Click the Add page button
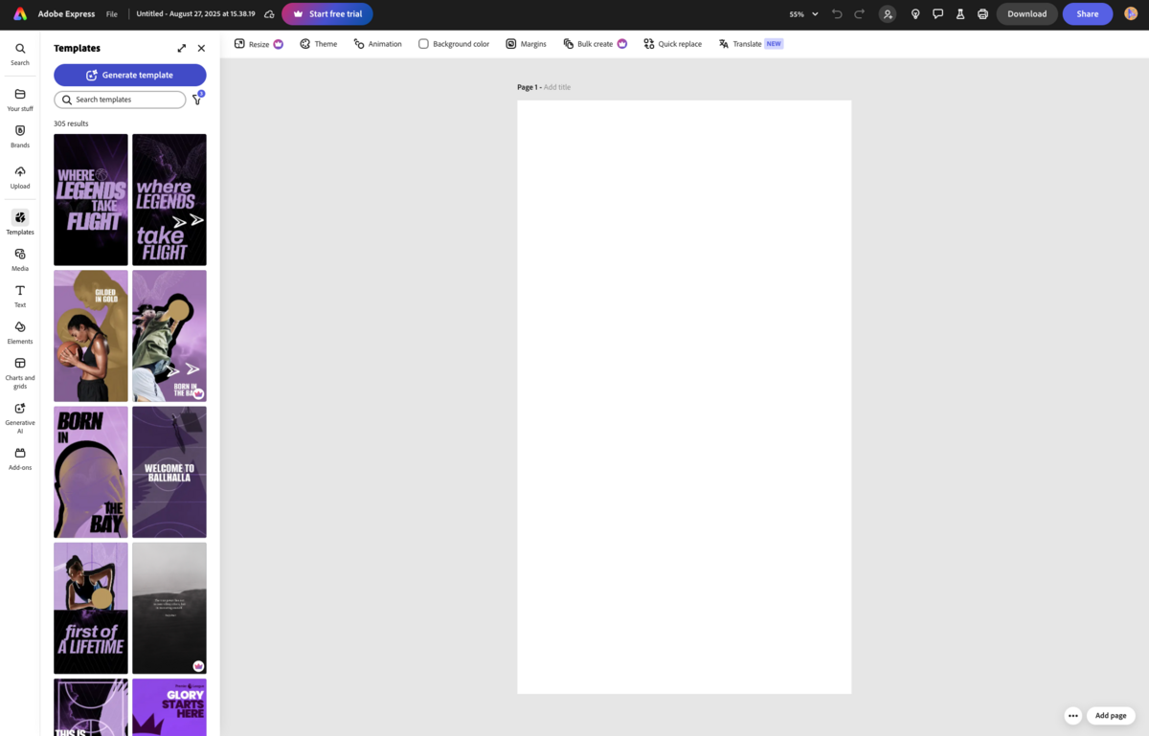Viewport: 1149px width, 736px height. coord(1111,716)
